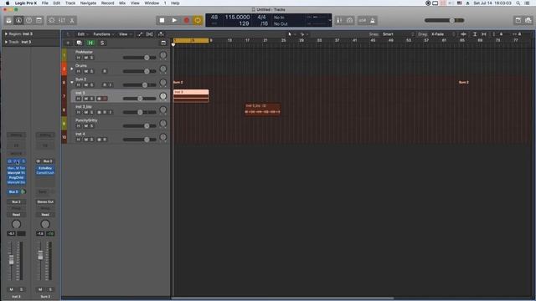Mute the Inst 4 track
Screen dimensions: 536x301
[85, 140]
